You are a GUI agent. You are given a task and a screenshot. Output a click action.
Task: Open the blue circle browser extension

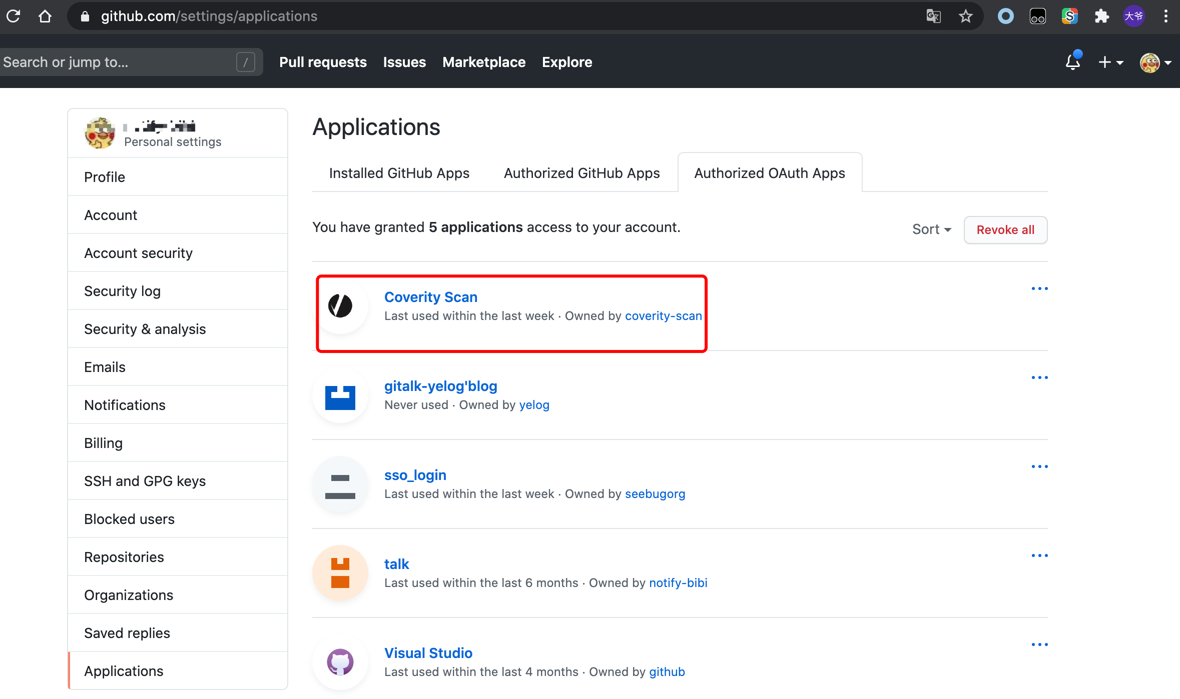[1006, 16]
